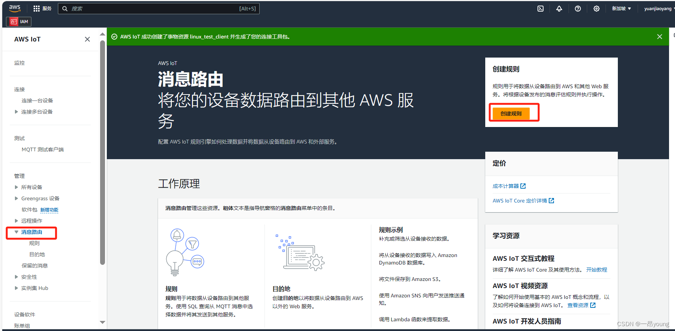Click the 查看资源 link
The width and height of the screenshot is (675, 331).
click(x=578, y=305)
